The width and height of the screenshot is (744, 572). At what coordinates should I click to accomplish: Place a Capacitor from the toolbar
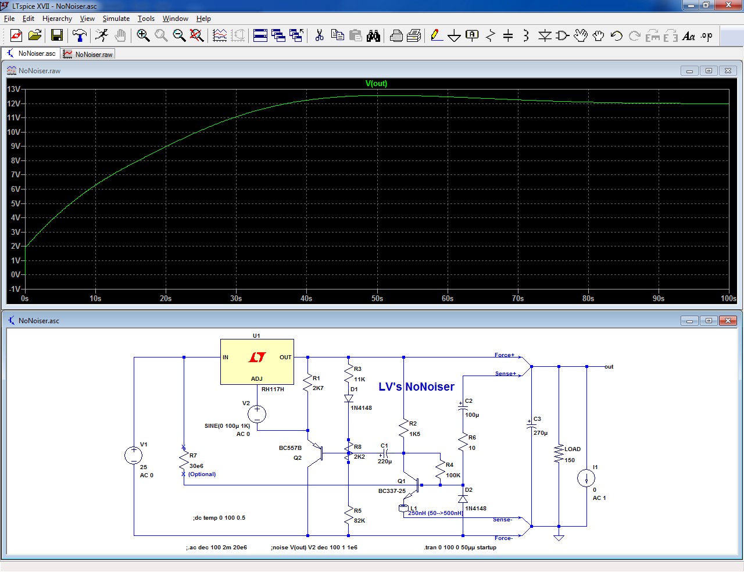(508, 35)
